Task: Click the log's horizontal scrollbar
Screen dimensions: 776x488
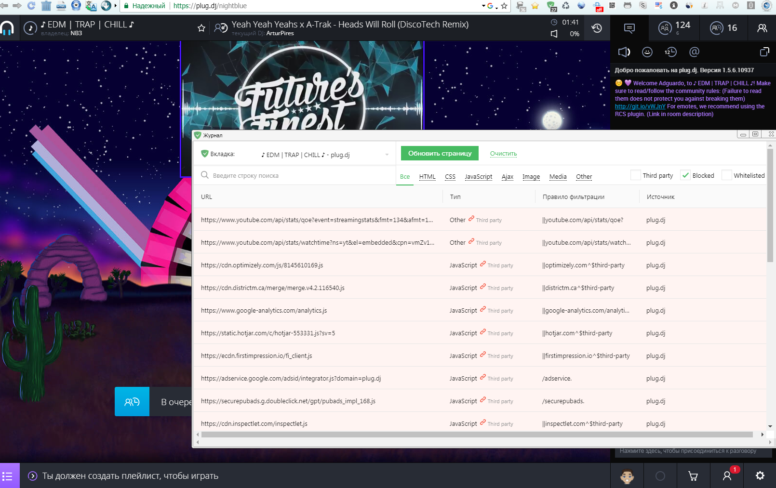Action: (x=477, y=435)
